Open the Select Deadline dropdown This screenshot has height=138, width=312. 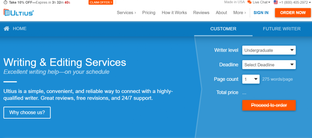pyautogui.click(x=269, y=65)
